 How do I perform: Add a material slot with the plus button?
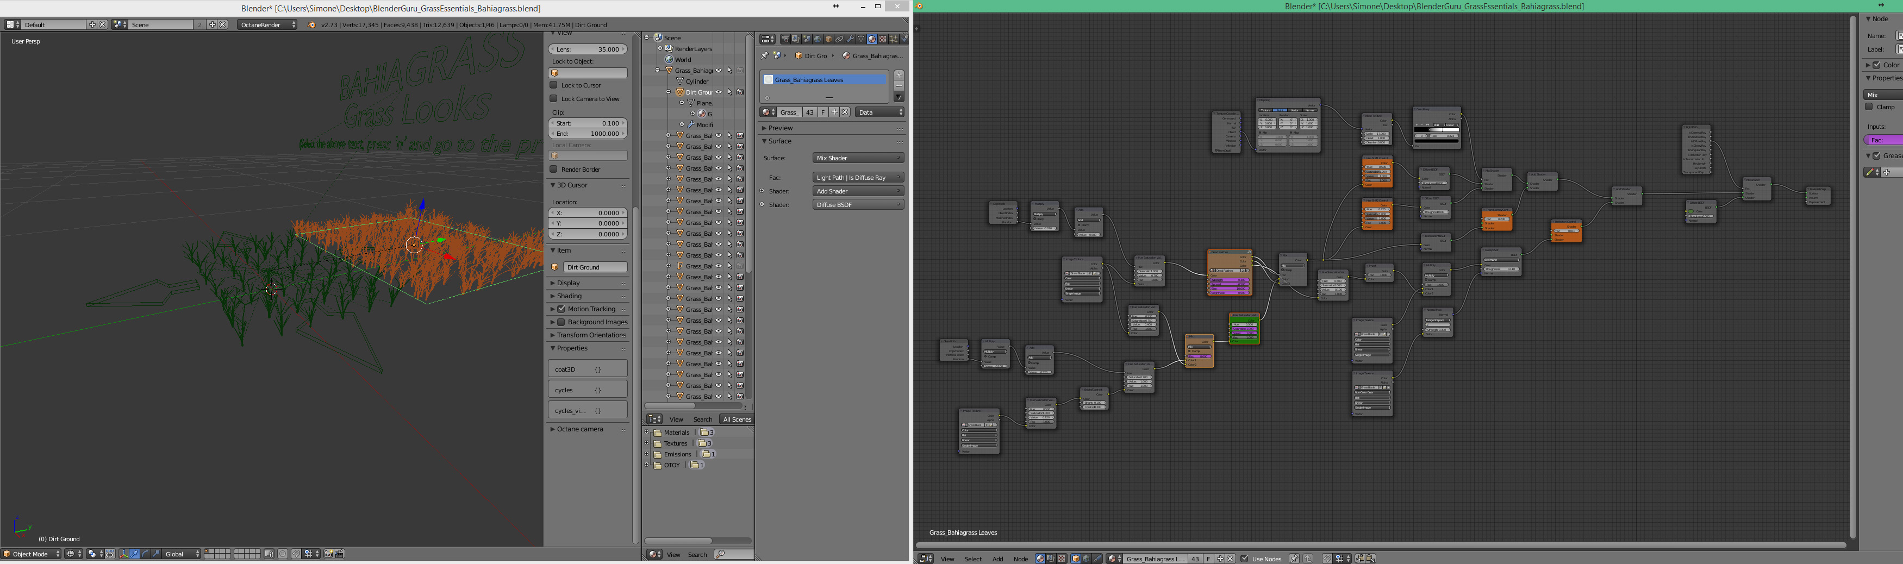tap(899, 74)
